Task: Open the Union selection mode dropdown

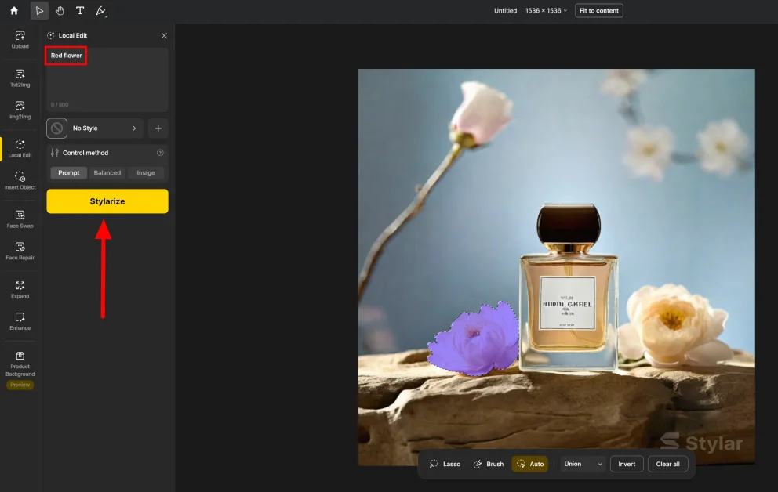Action: [x=583, y=464]
